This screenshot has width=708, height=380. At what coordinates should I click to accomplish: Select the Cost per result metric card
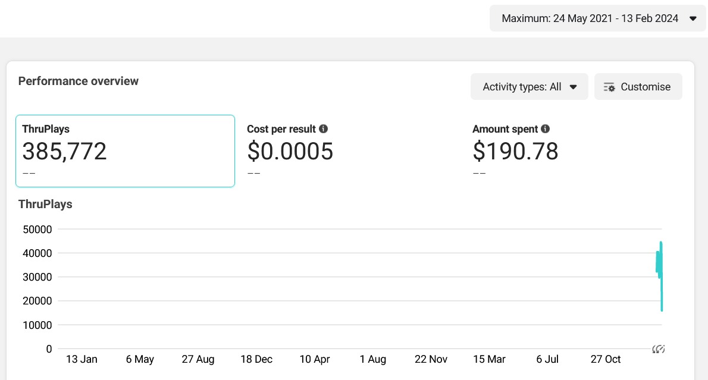[350, 151]
